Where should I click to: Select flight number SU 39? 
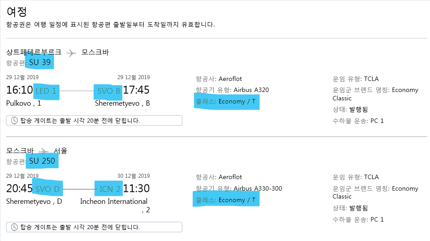click(40, 62)
